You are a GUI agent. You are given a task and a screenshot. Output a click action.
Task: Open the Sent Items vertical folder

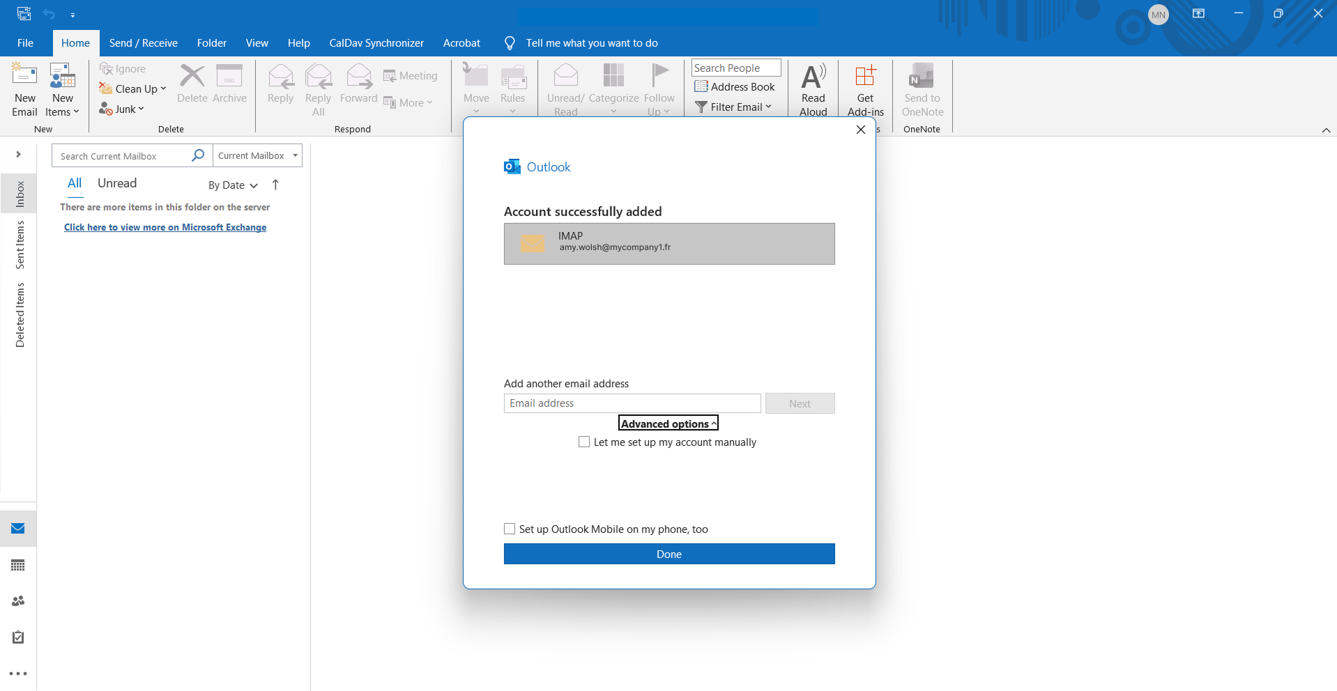[20, 244]
